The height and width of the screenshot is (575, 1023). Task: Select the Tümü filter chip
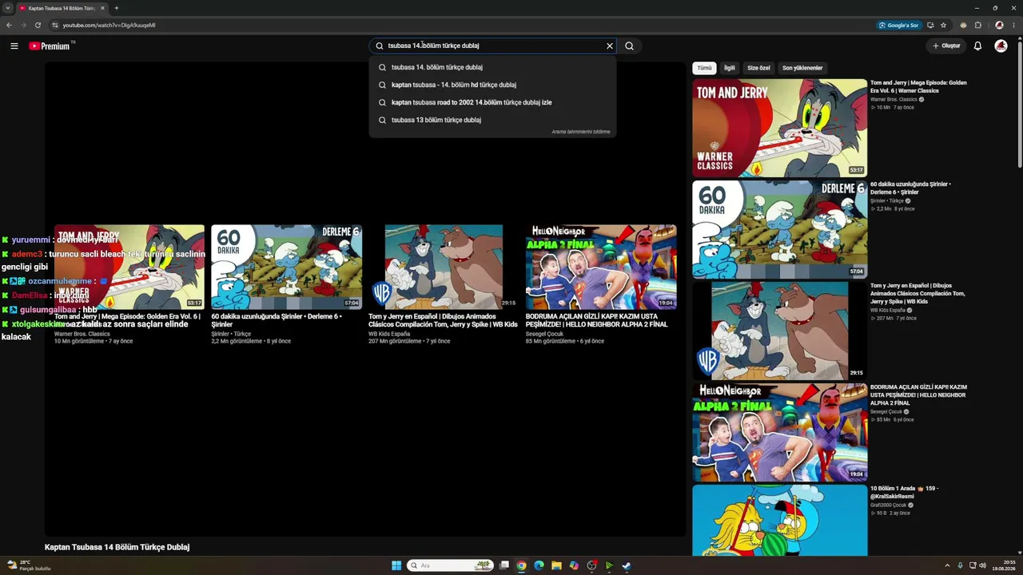tap(704, 68)
